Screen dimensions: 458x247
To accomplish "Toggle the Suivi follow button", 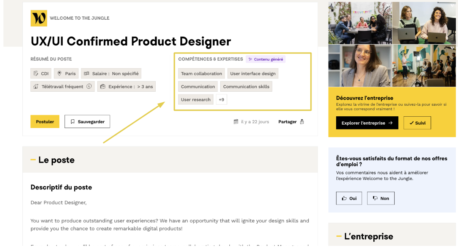I will 417,123.
